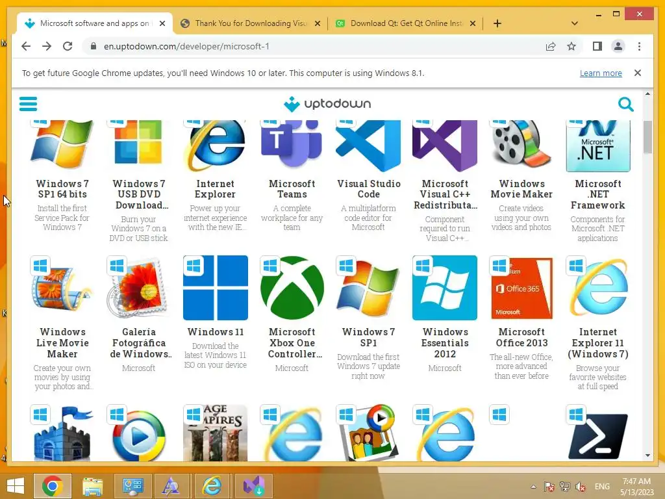The image size is (665, 499).
Task: Click the scrollbar down arrow
Action: click(x=647, y=455)
